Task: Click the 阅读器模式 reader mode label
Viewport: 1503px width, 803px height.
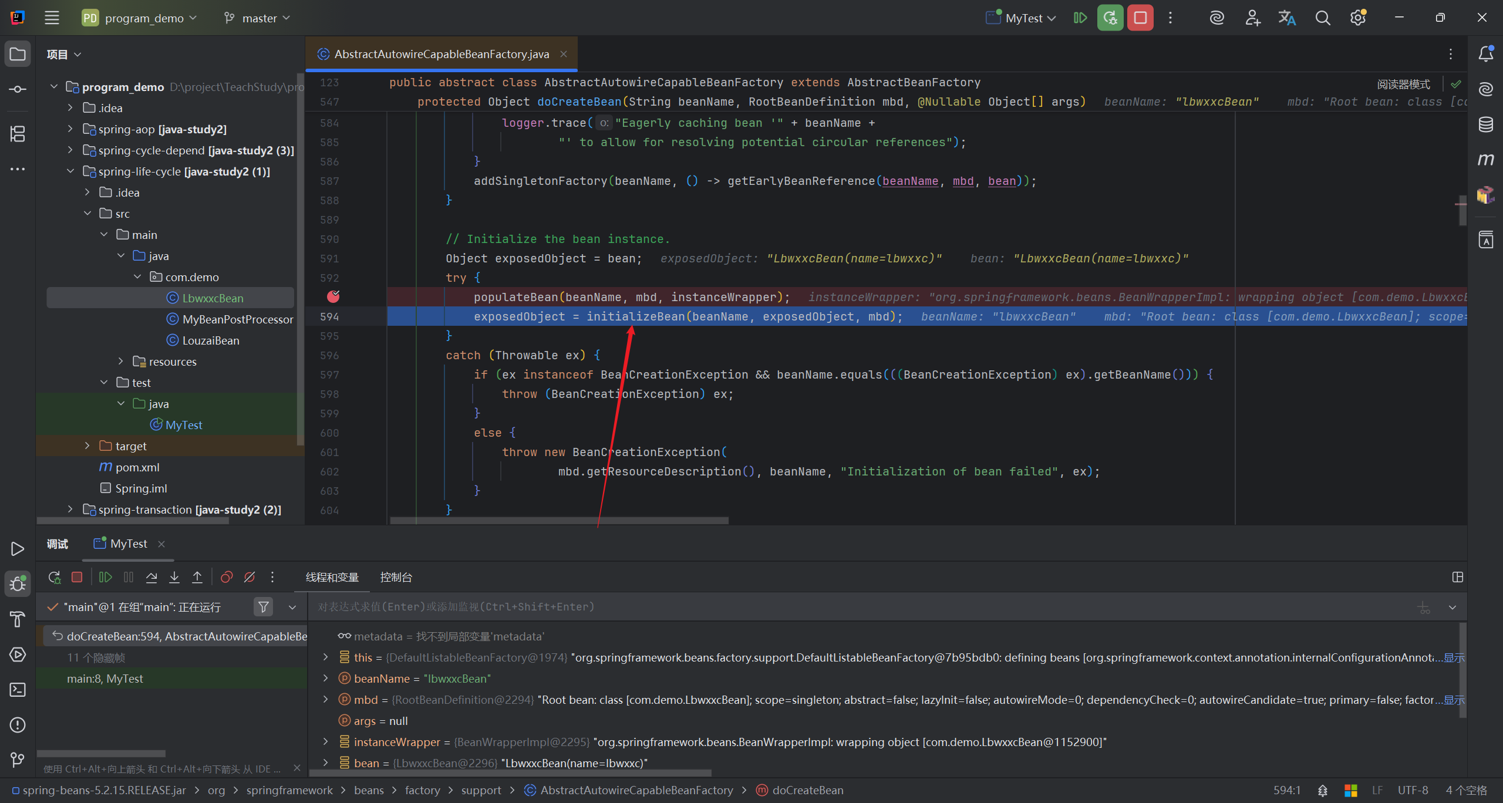Action: tap(1403, 85)
